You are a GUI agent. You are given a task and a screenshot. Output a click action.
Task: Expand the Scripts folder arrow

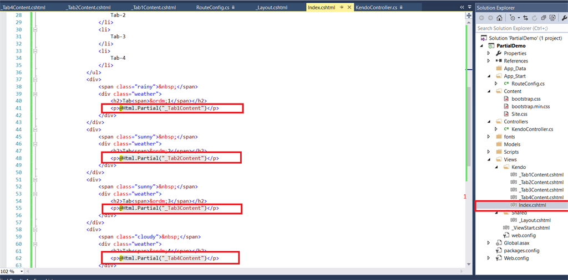coord(489,152)
